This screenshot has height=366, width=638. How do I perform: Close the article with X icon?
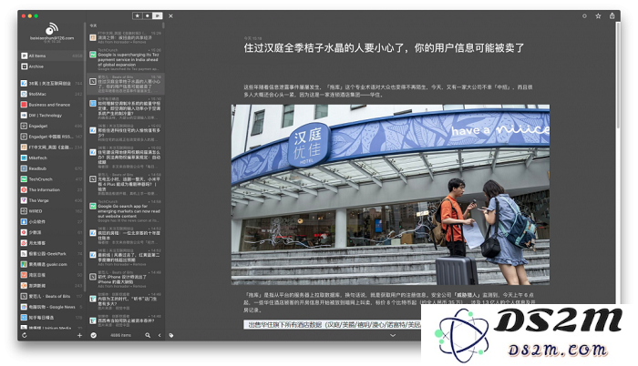(x=171, y=15)
